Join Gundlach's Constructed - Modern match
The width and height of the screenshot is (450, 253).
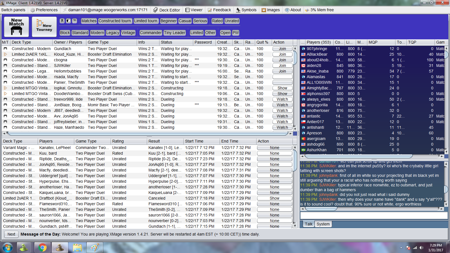[282, 49]
